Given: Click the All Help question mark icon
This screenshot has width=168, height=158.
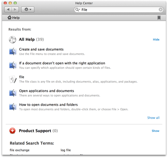Looking at the screenshot, I should tap(12, 40).
